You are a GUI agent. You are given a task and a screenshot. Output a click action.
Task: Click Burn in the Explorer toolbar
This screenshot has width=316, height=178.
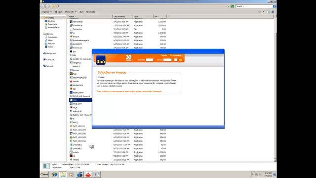coord(81,12)
